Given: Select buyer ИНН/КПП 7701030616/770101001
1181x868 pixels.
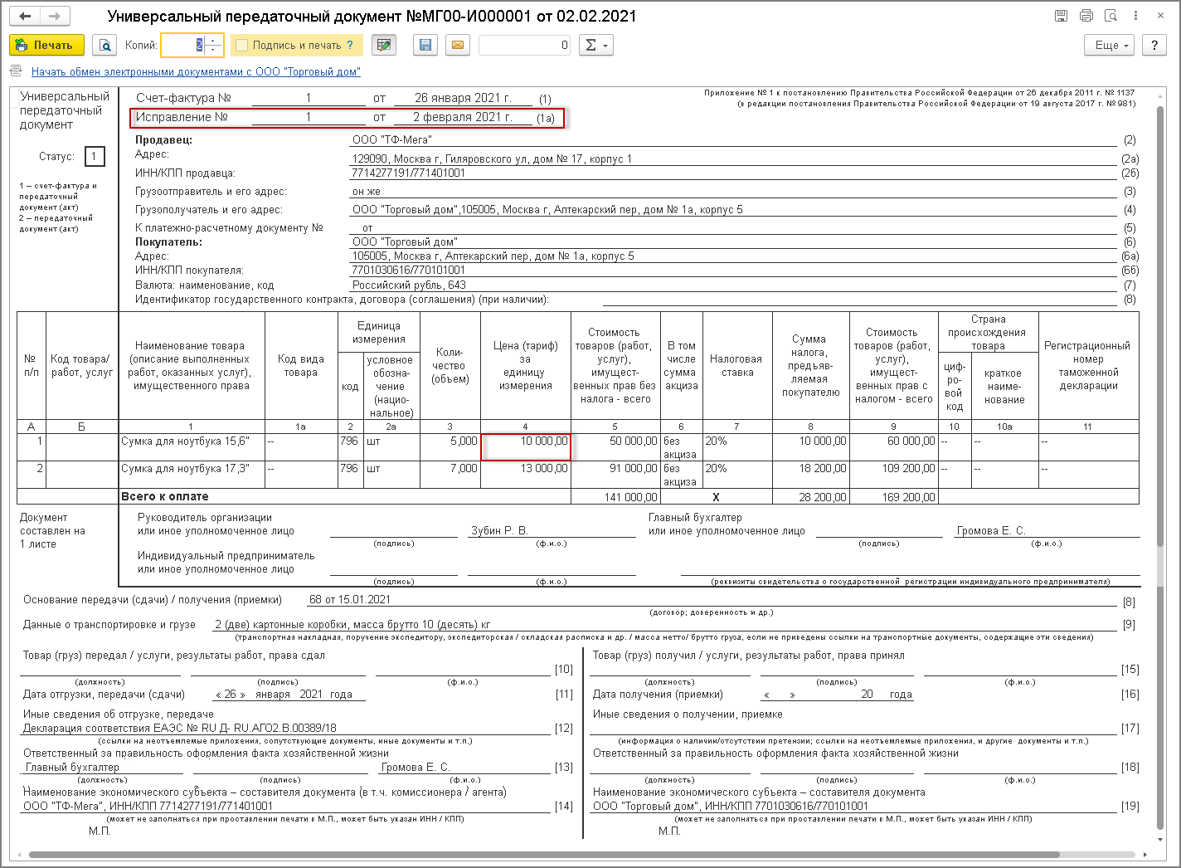Looking at the screenshot, I should [409, 270].
